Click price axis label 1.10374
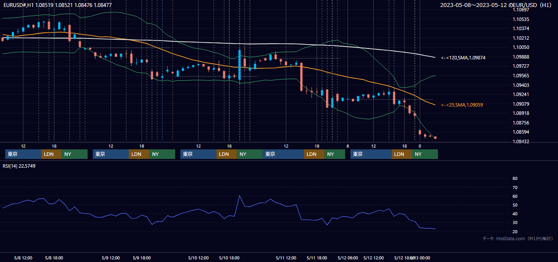 click(x=521, y=28)
